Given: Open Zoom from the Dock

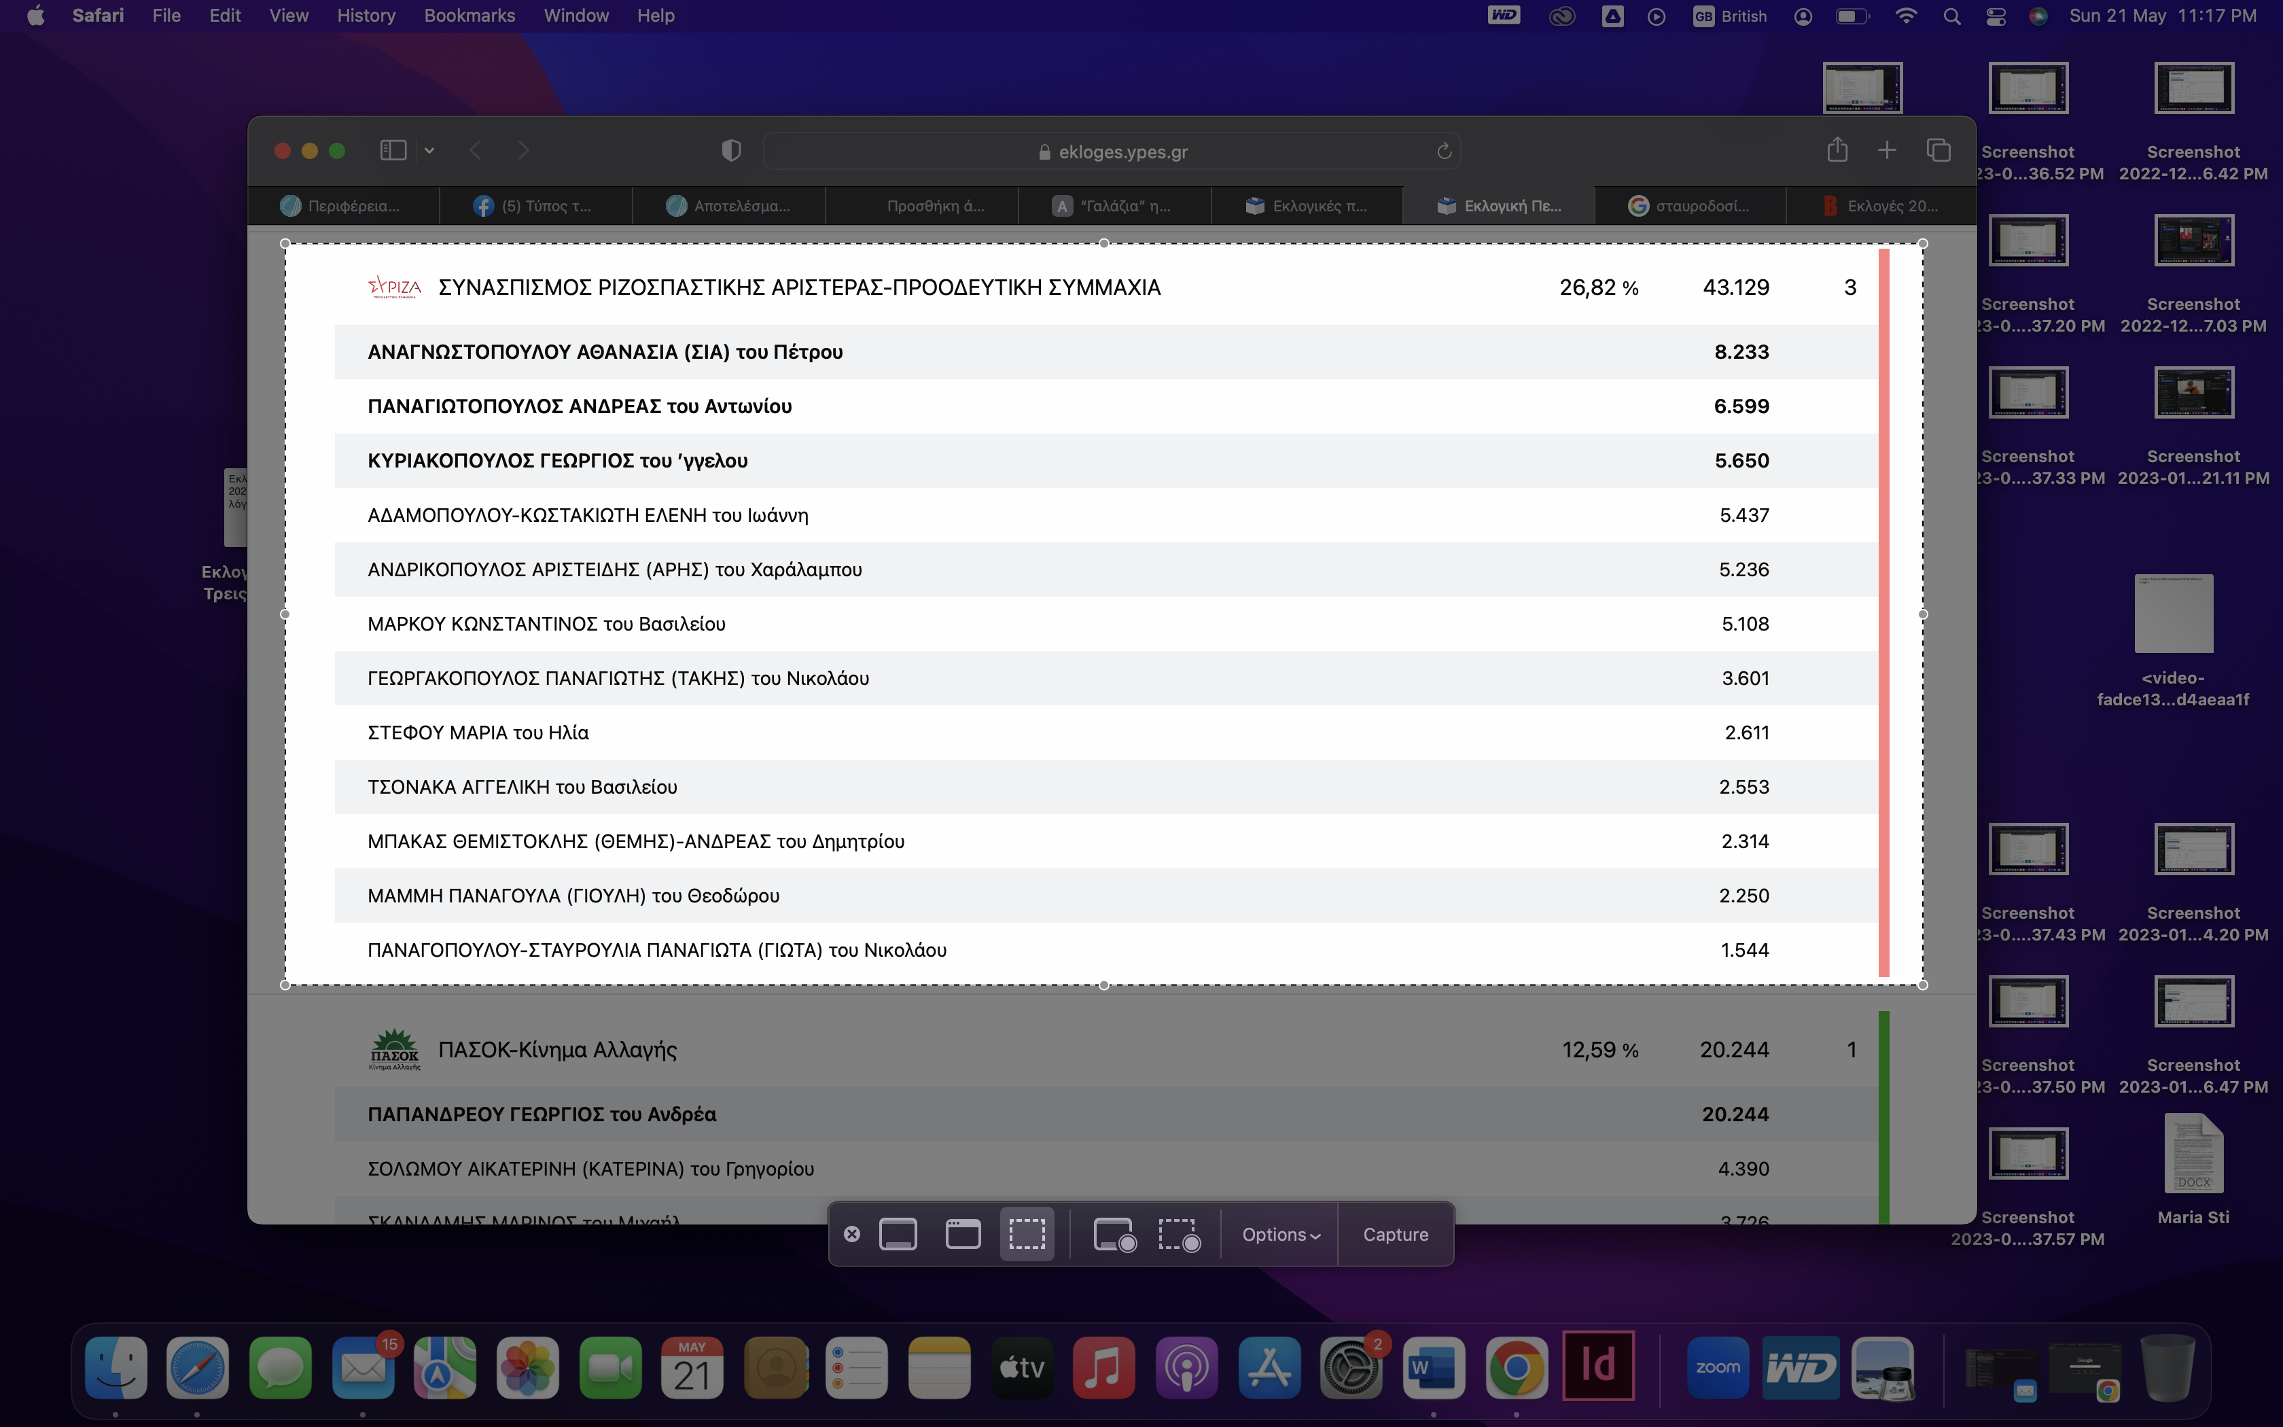Looking at the screenshot, I should click(1718, 1367).
